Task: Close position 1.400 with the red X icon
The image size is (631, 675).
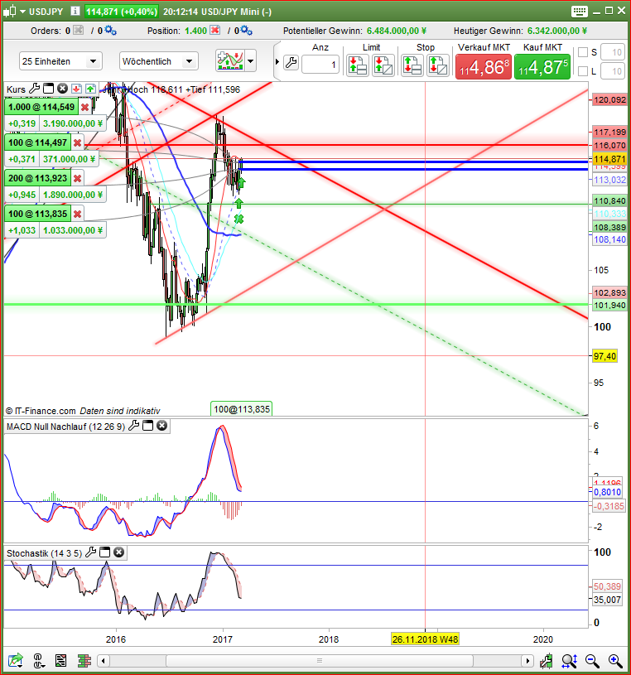Action: pos(214,30)
